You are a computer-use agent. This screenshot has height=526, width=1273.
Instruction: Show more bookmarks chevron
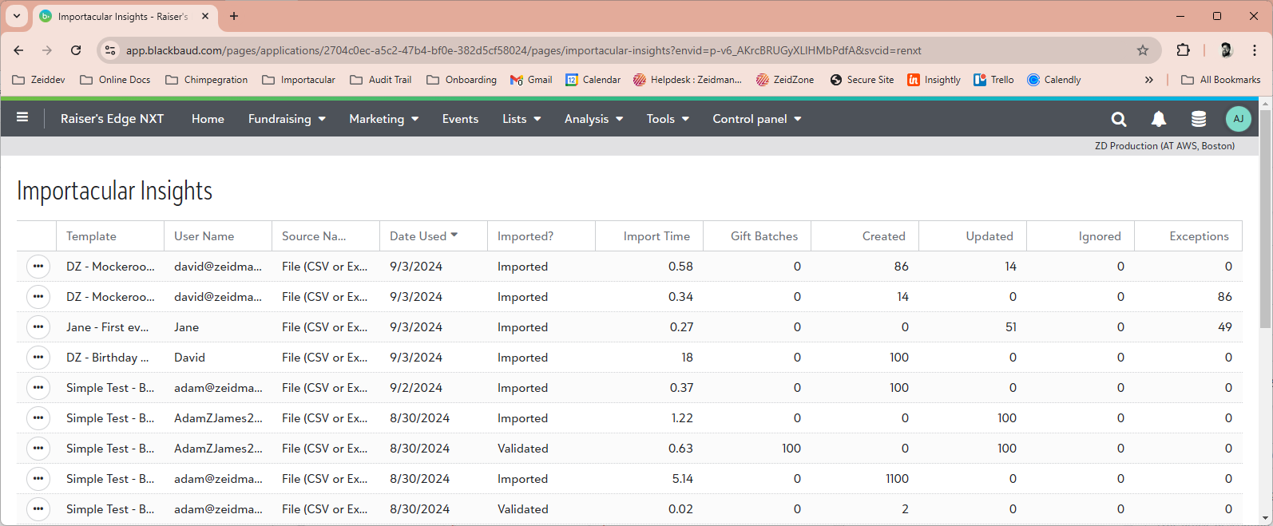[x=1148, y=80]
